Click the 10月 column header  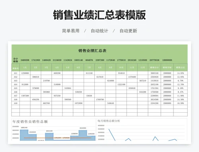coord(121,67)
